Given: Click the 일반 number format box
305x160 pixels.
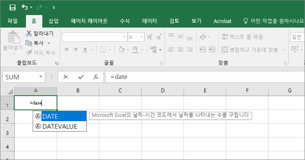Looking at the screenshot, I should pos(297,37).
